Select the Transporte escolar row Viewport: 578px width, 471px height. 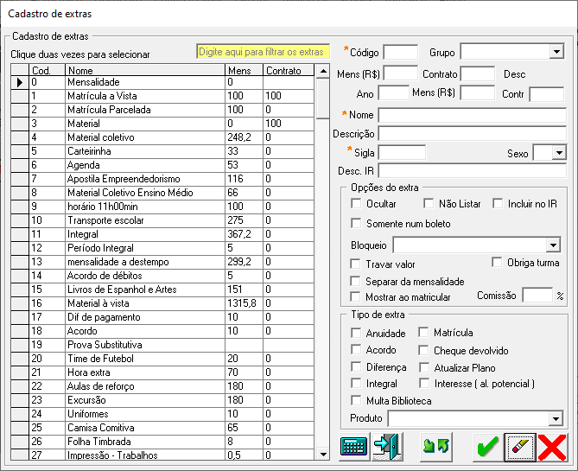coord(162,220)
